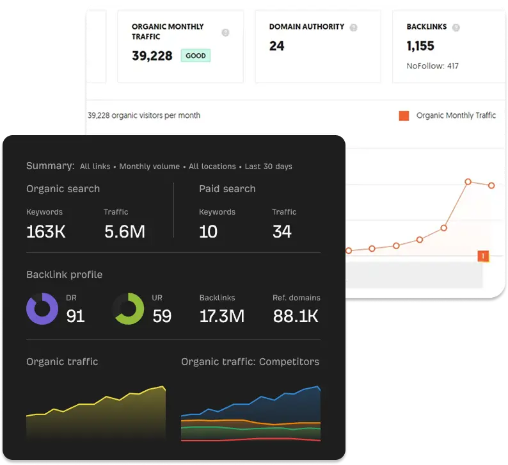Select the Last 30 days summary filter
This screenshot has width=508, height=465.
[268, 167]
